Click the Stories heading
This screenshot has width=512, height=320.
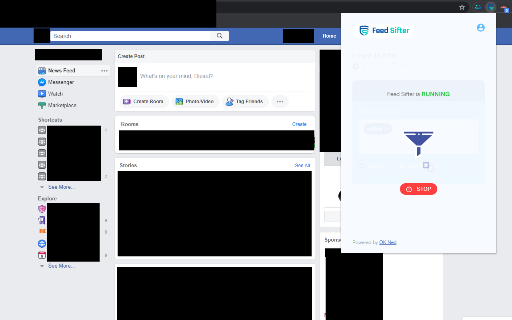click(x=128, y=166)
